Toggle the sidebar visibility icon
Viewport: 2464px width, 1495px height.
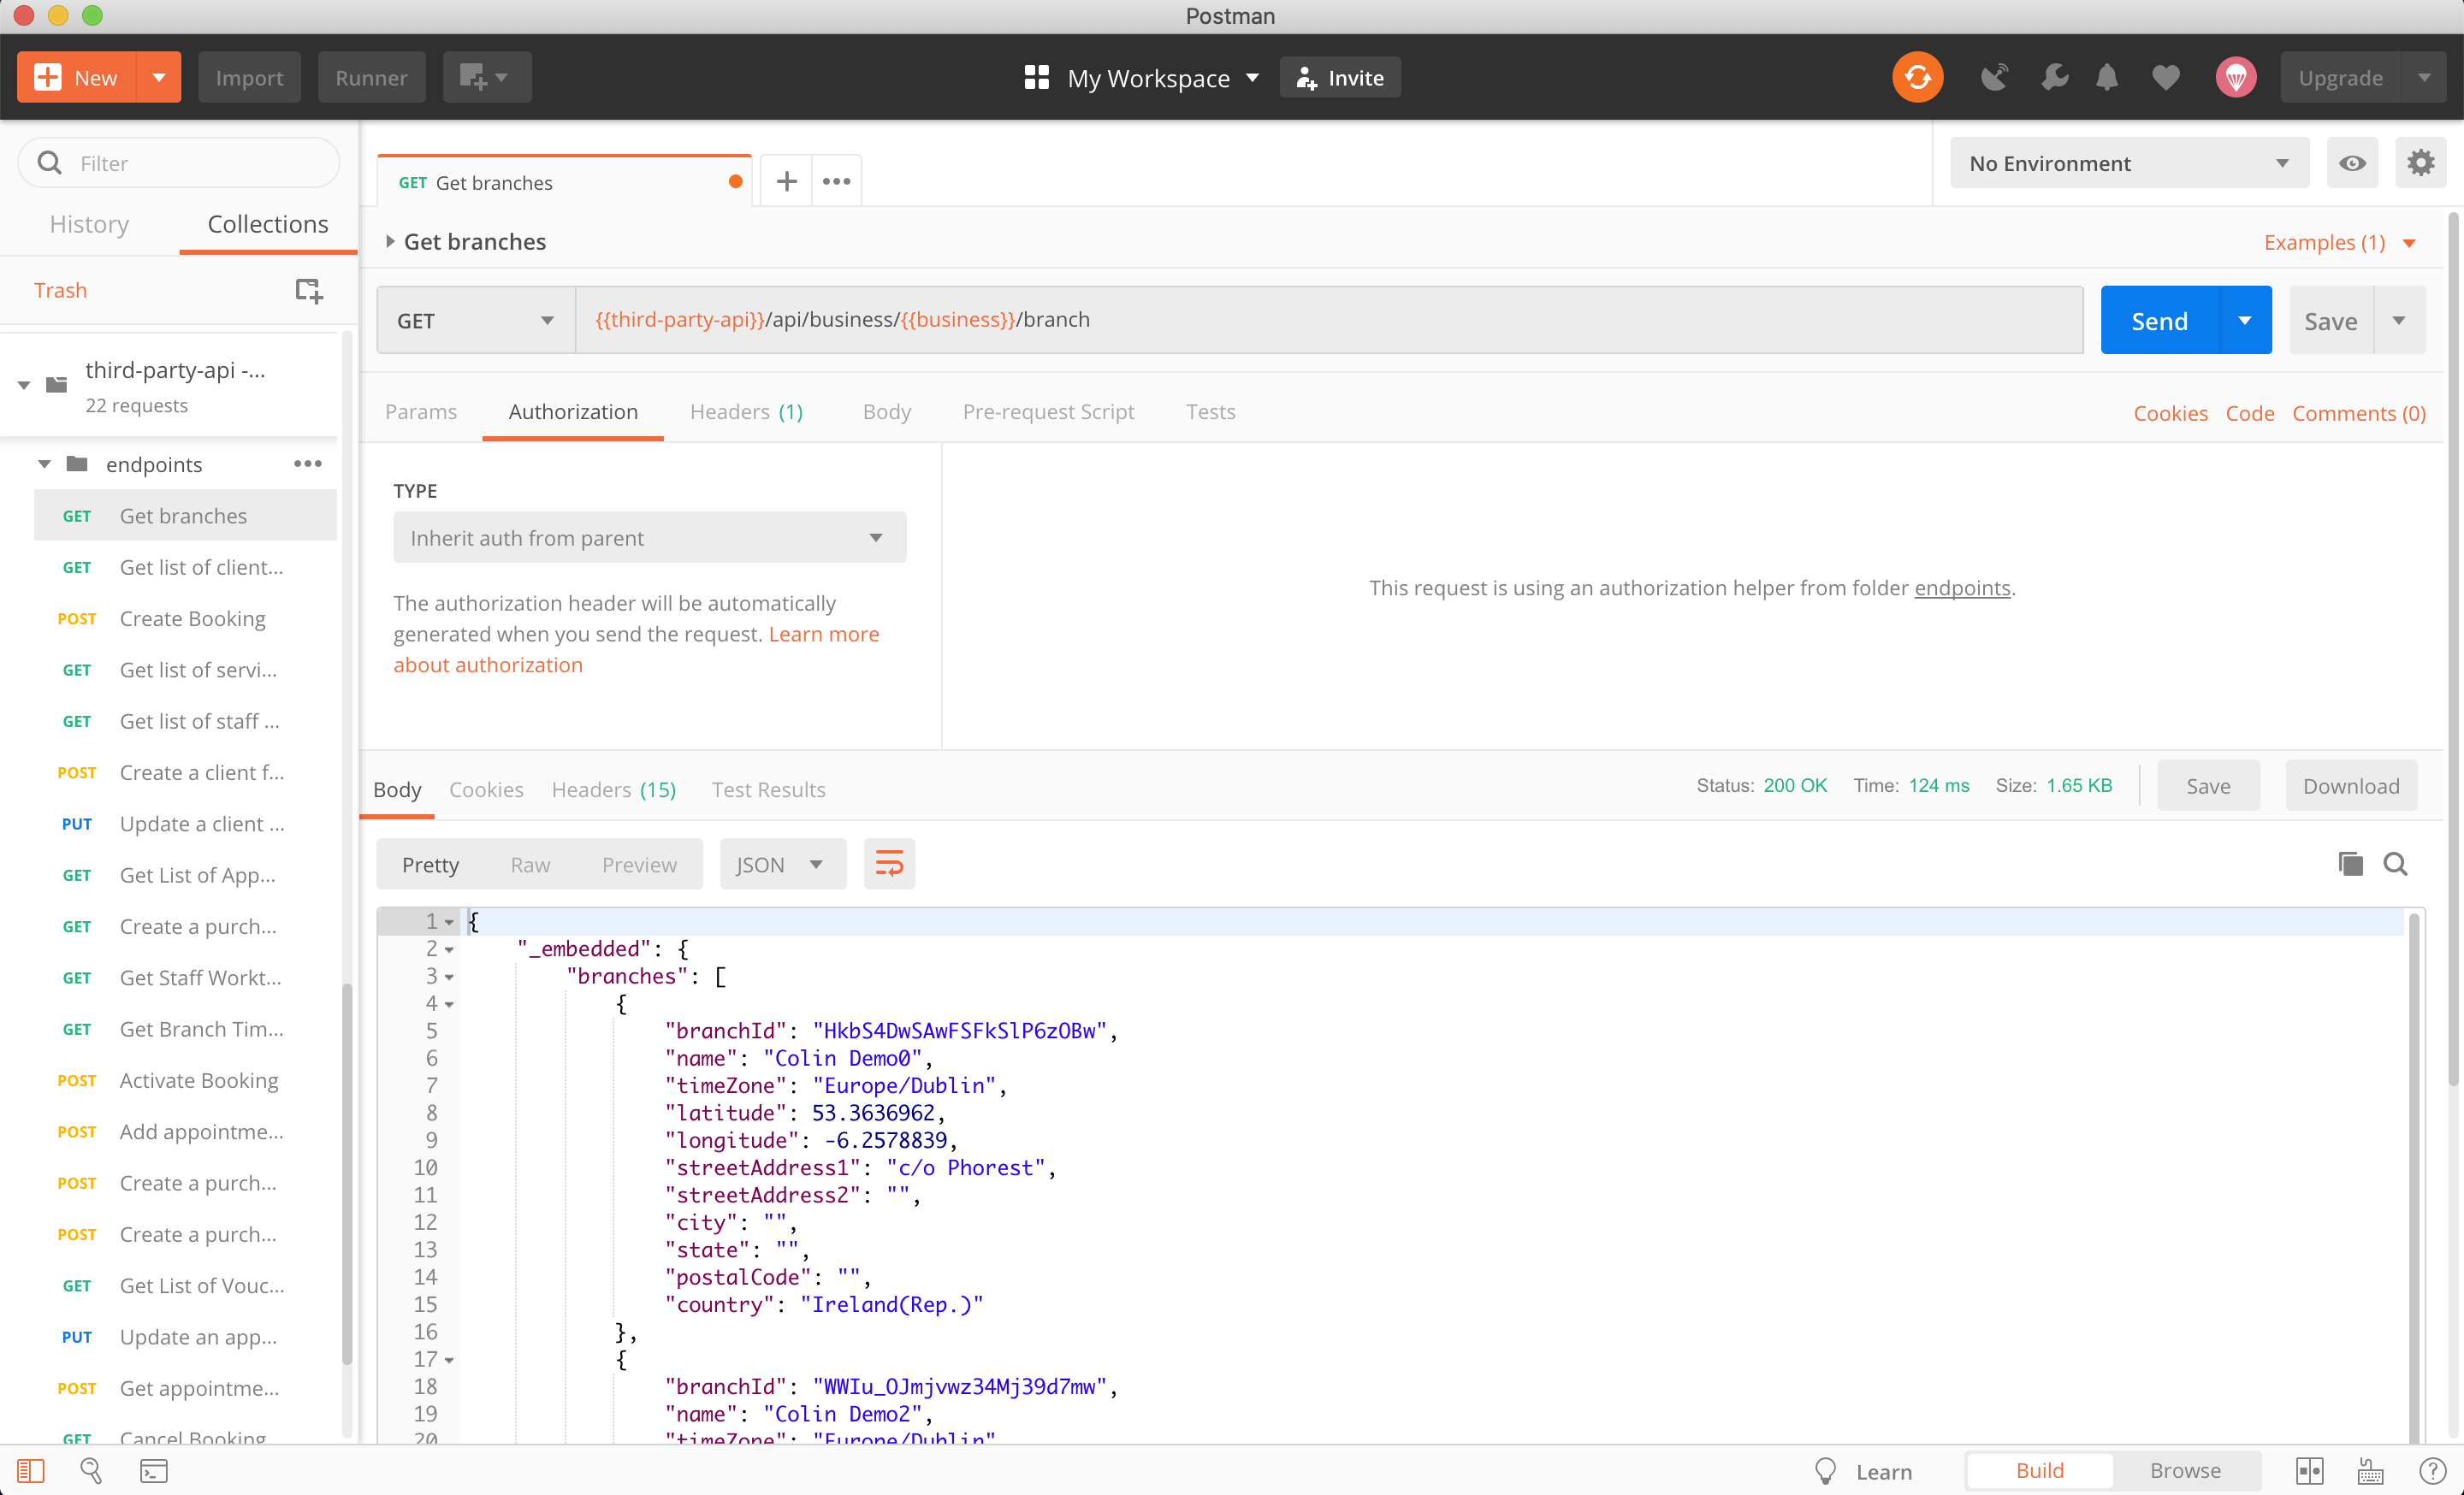(x=31, y=1471)
